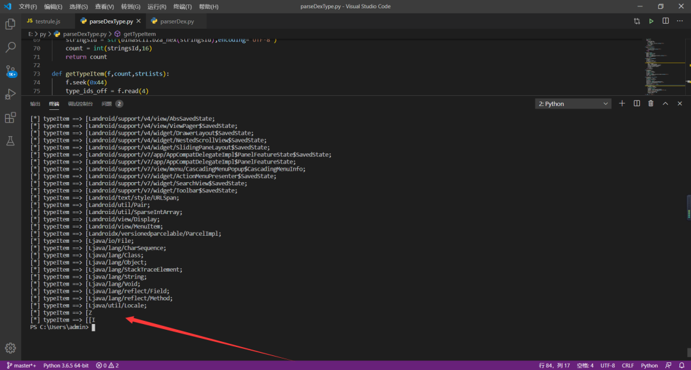Open the Run and Debug view
This screenshot has width=691, height=370.
coord(10,94)
